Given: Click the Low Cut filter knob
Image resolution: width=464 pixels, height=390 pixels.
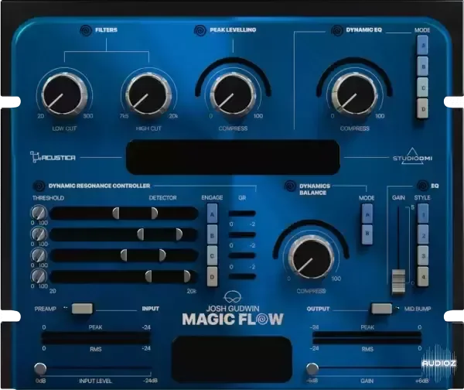Looking at the screenshot, I should pos(64,94).
